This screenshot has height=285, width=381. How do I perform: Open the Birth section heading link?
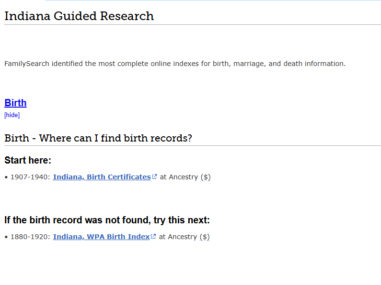(x=15, y=103)
